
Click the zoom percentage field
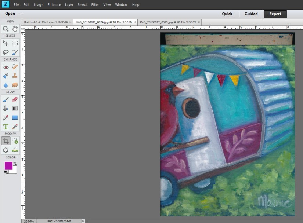click(28, 221)
